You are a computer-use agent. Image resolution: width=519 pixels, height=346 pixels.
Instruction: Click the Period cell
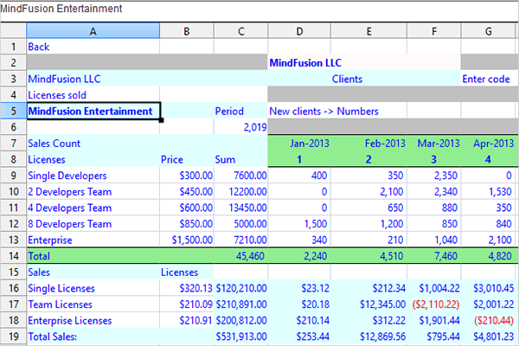(240, 111)
